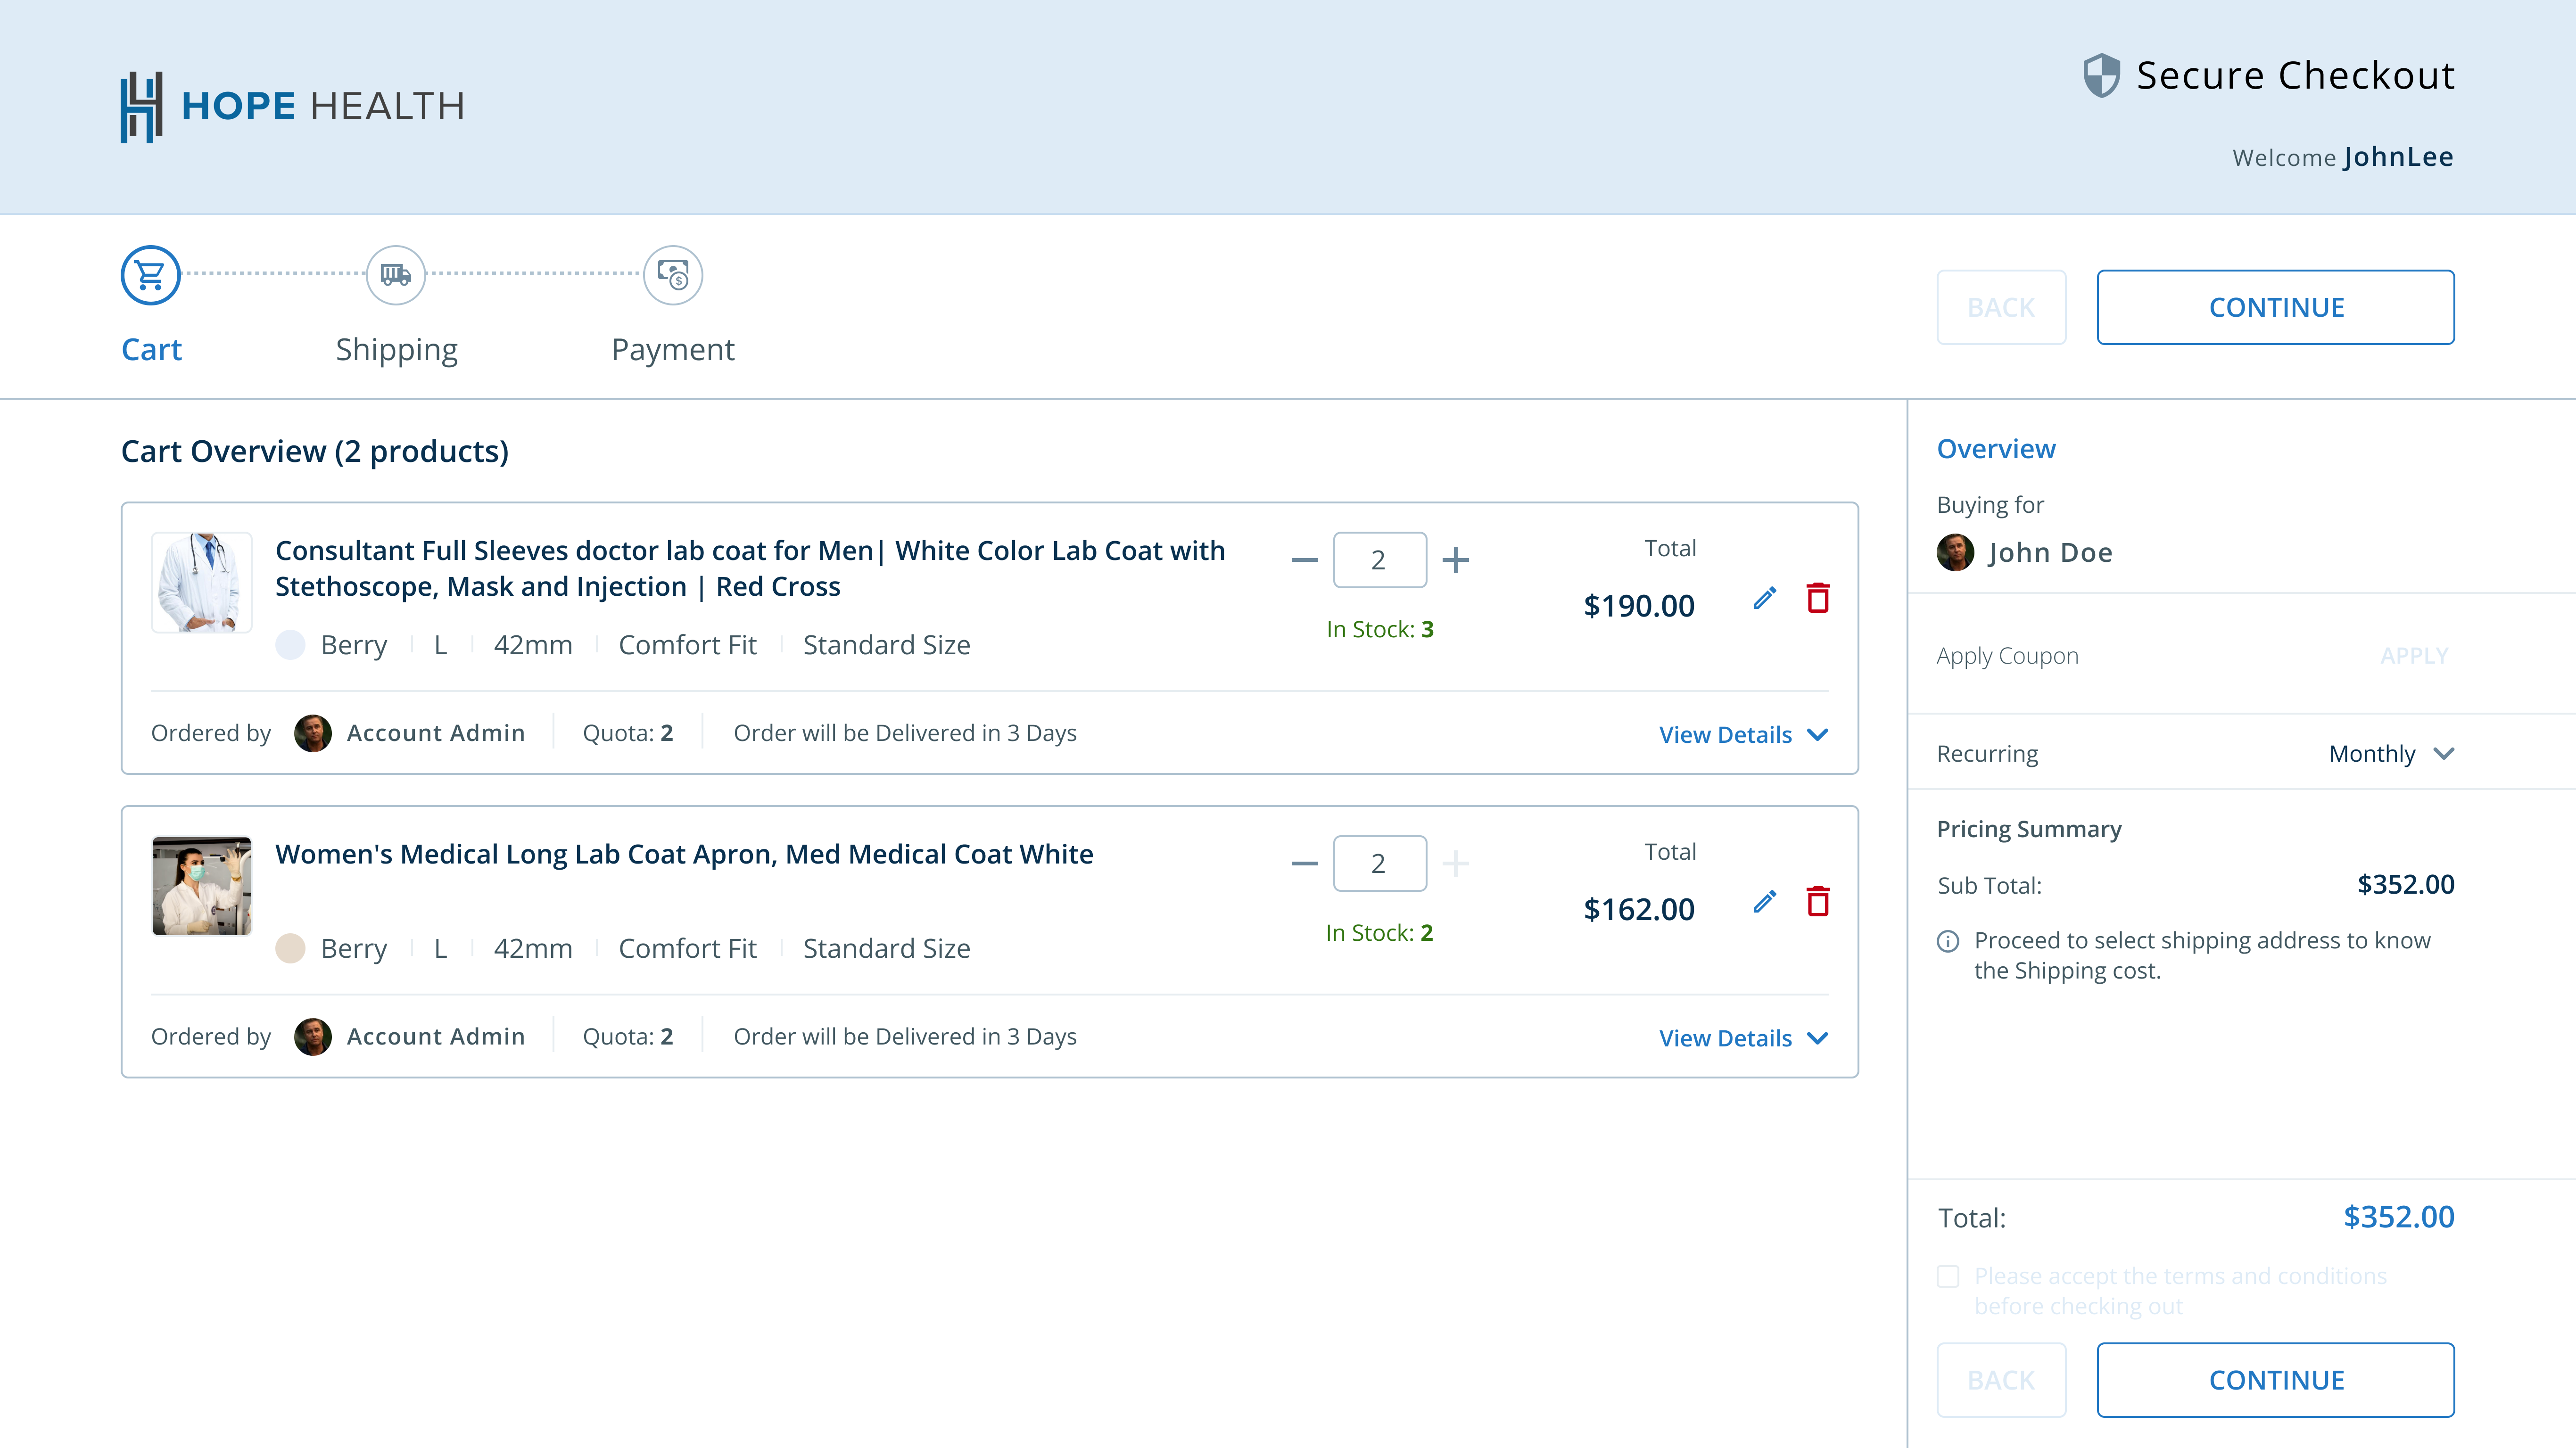Click the 'In Stock: 3' label
This screenshot has height=1448, width=2576.
[1380, 629]
